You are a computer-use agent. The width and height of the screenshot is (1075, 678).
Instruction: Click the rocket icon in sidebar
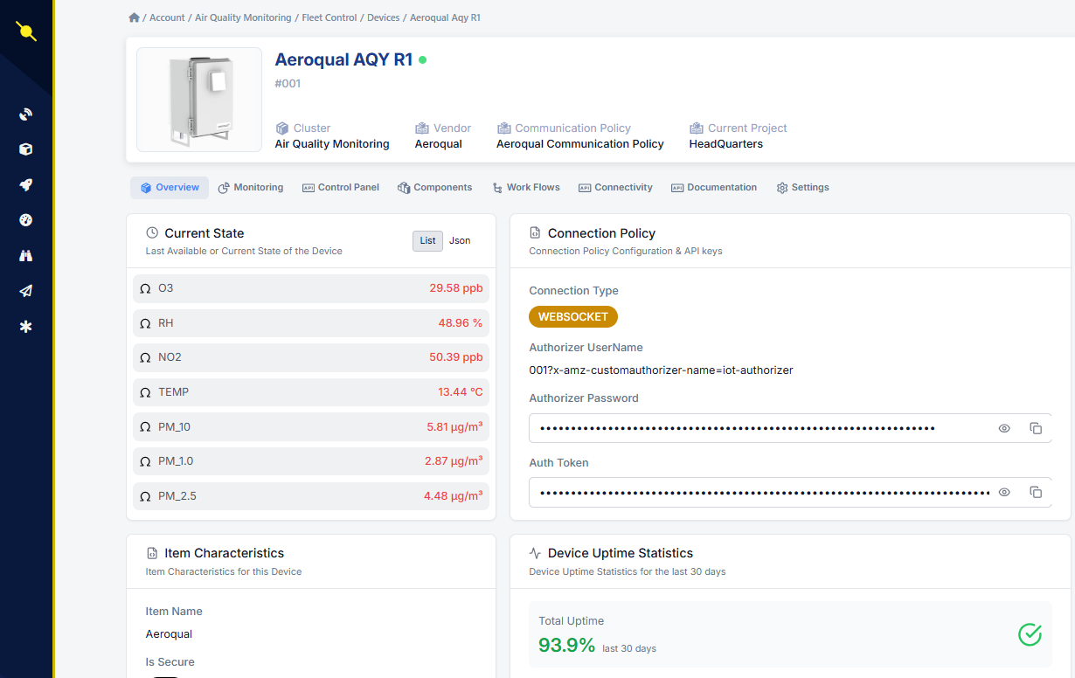click(x=25, y=185)
